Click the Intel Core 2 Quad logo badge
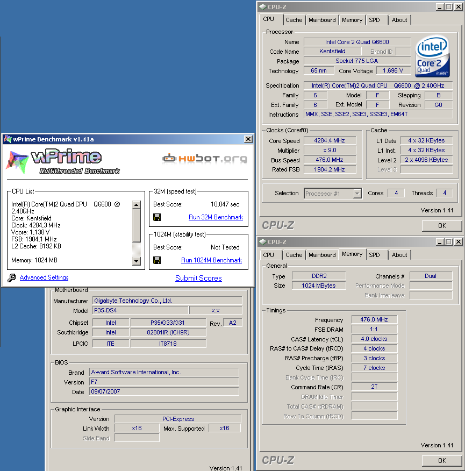Viewport: 465px width, 471px height. pyautogui.click(x=432, y=56)
